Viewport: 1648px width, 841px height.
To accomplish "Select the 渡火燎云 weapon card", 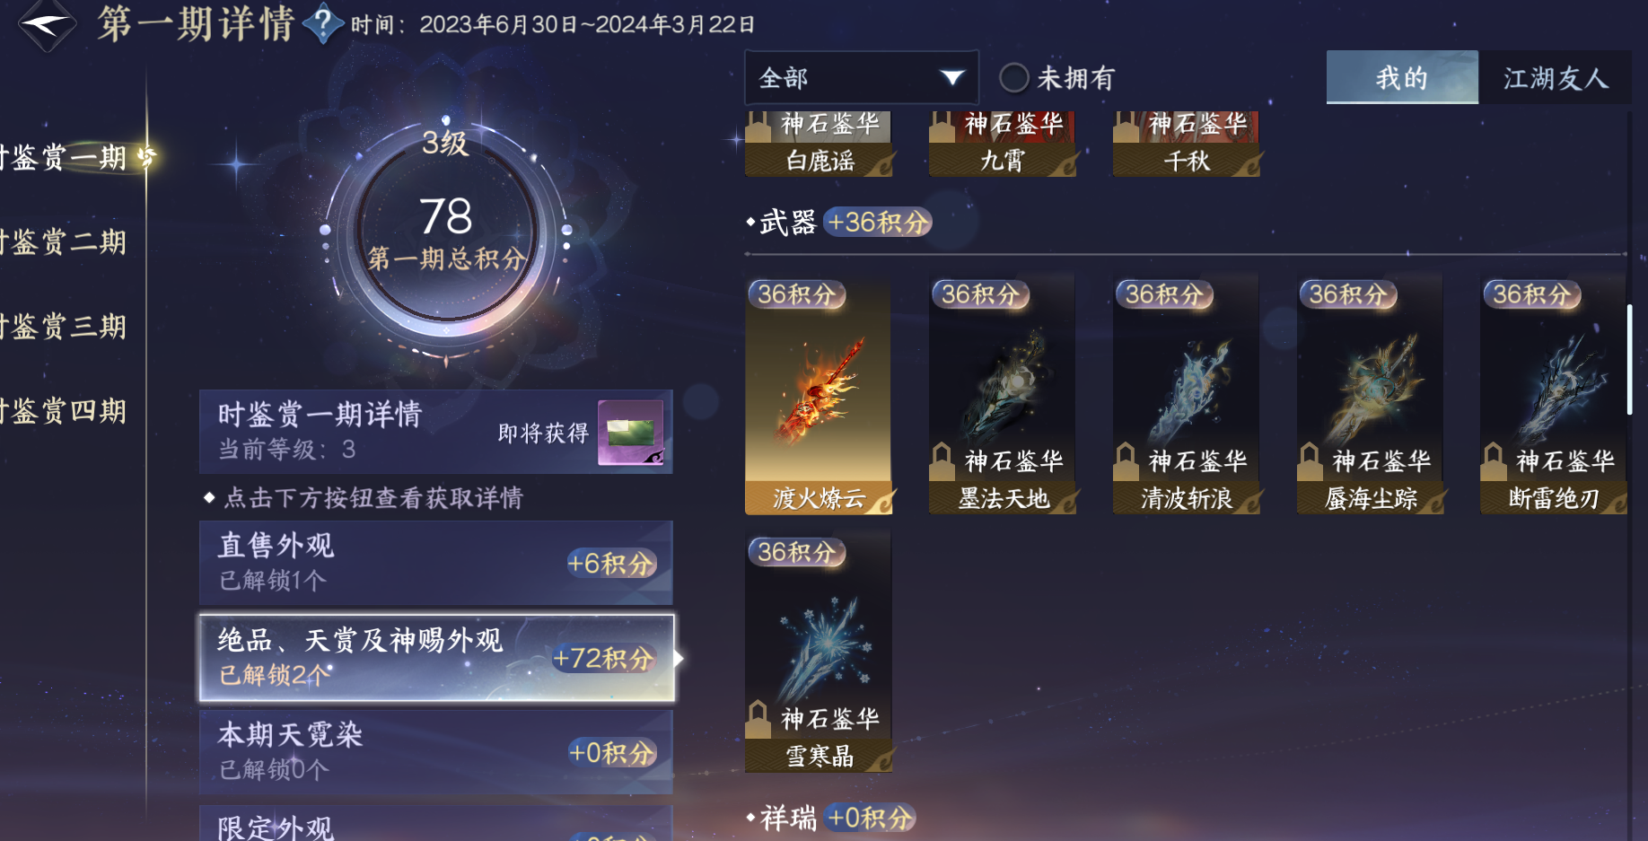I will [819, 394].
